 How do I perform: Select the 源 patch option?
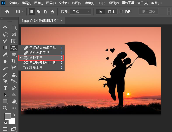pyautogui.click(x=100, y=12)
